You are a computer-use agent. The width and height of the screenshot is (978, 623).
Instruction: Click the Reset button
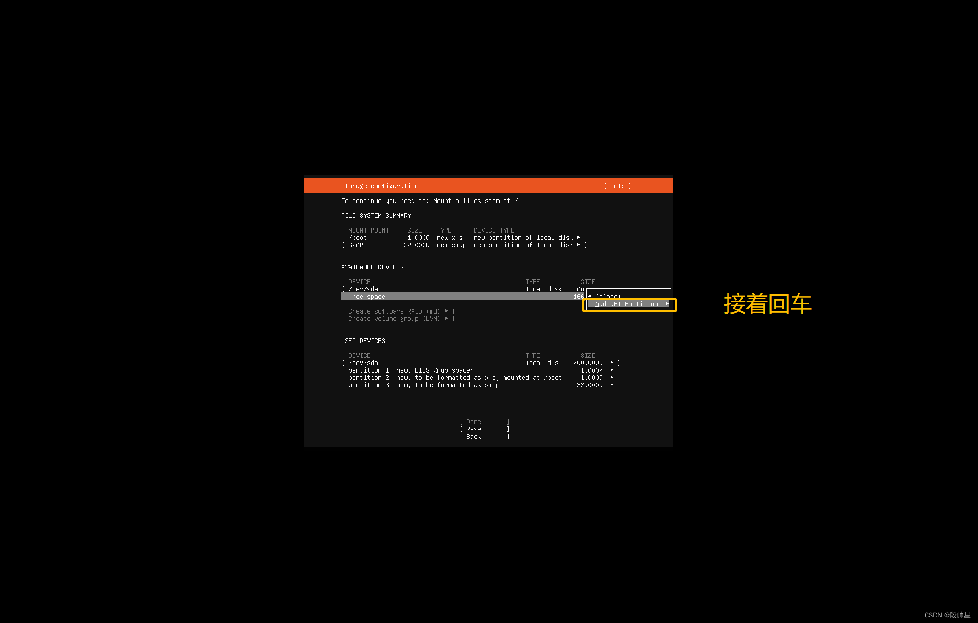point(485,429)
